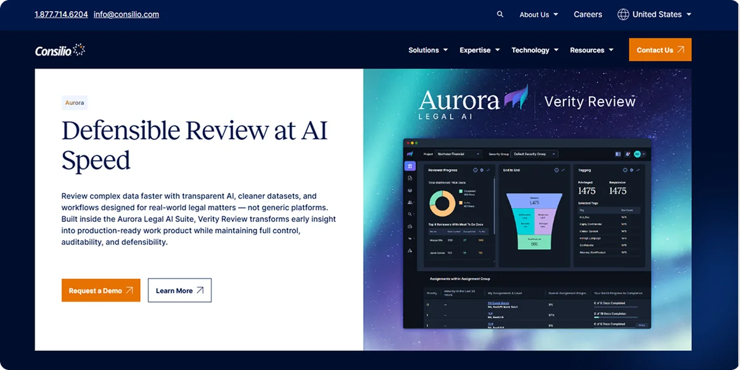Open the Project dropdown showing Northstar Financial
This screenshot has width=740, height=370.
(x=458, y=154)
